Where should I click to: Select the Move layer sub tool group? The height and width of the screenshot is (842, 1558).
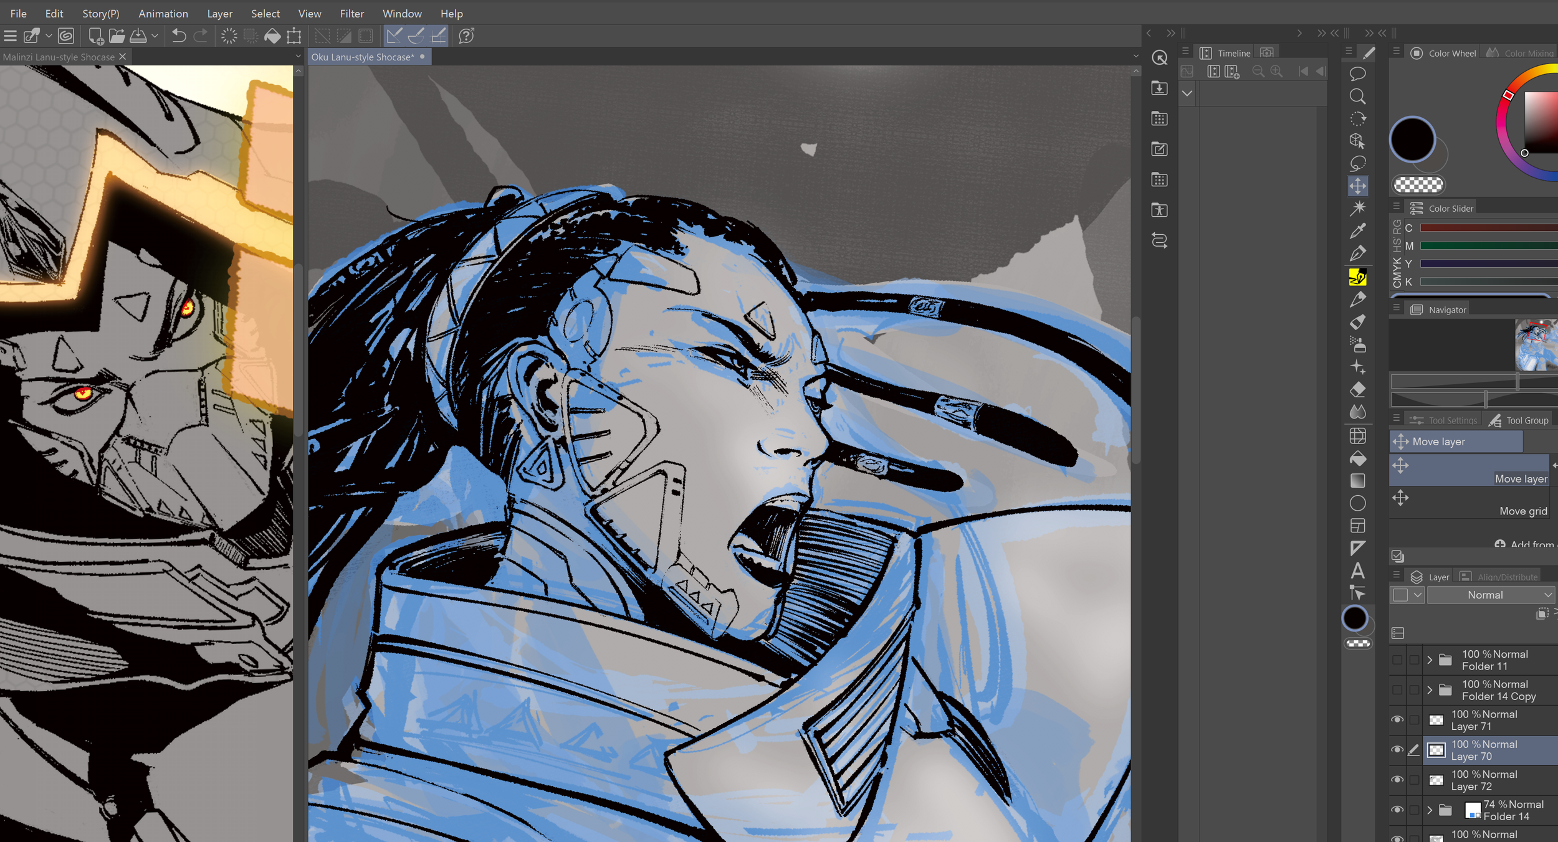pyautogui.click(x=1456, y=442)
